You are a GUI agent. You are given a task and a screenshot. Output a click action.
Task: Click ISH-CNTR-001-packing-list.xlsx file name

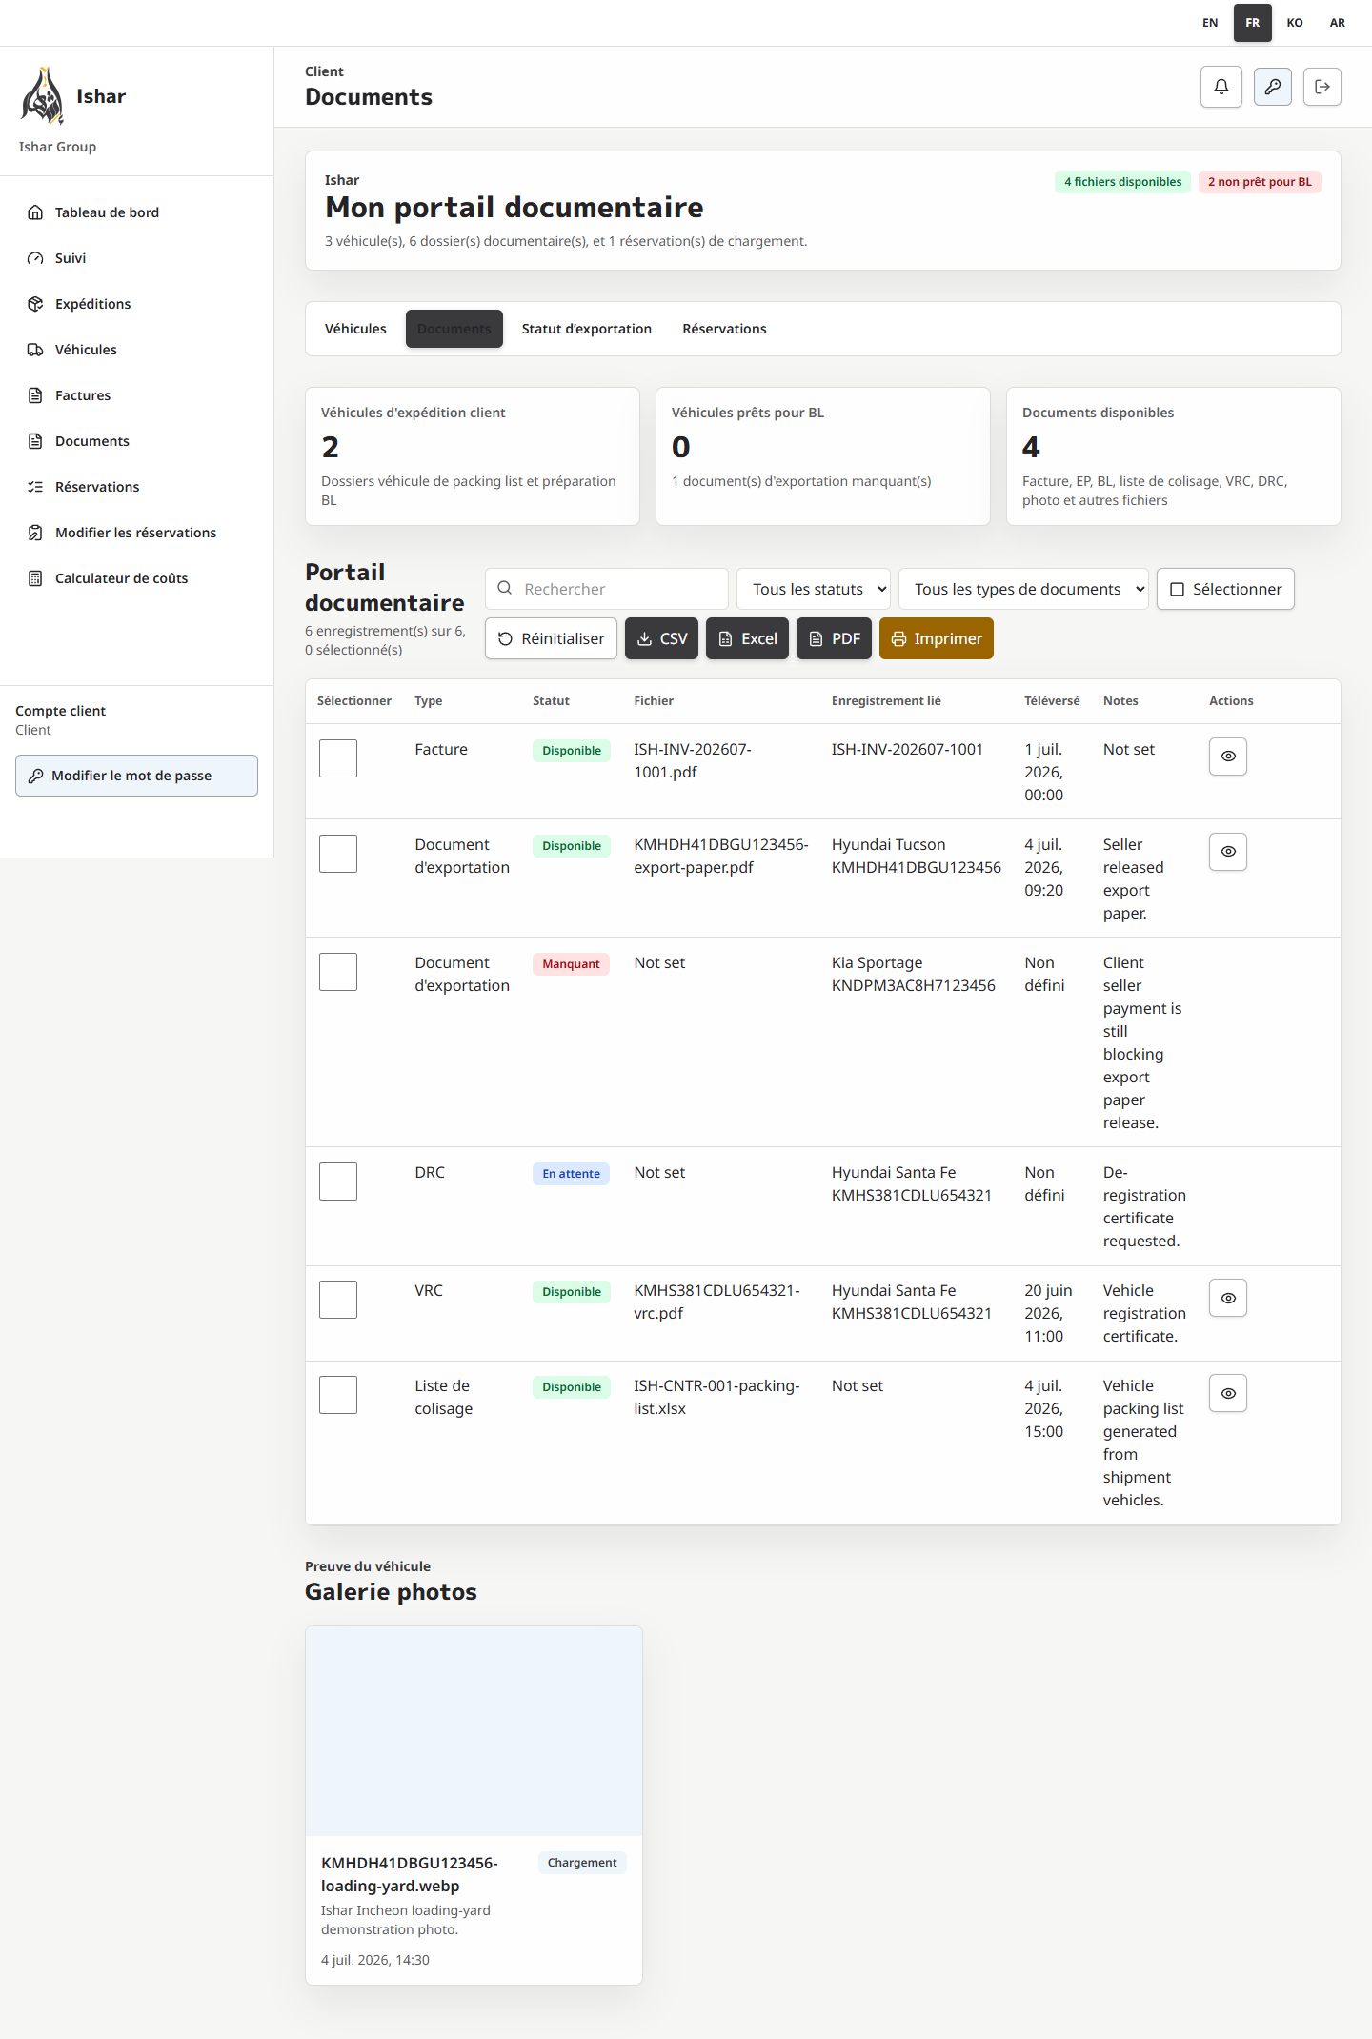(716, 1397)
